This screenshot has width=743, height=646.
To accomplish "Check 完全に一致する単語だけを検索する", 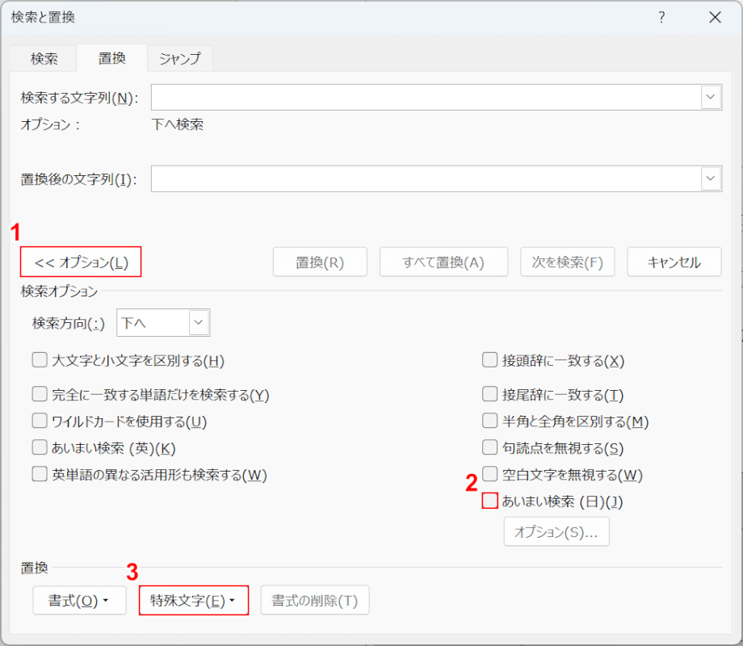I will click(40, 395).
